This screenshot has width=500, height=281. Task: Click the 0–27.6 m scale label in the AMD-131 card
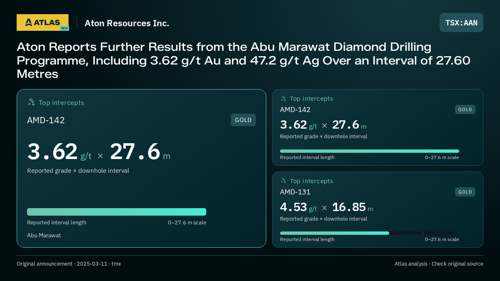pyautogui.click(x=442, y=239)
